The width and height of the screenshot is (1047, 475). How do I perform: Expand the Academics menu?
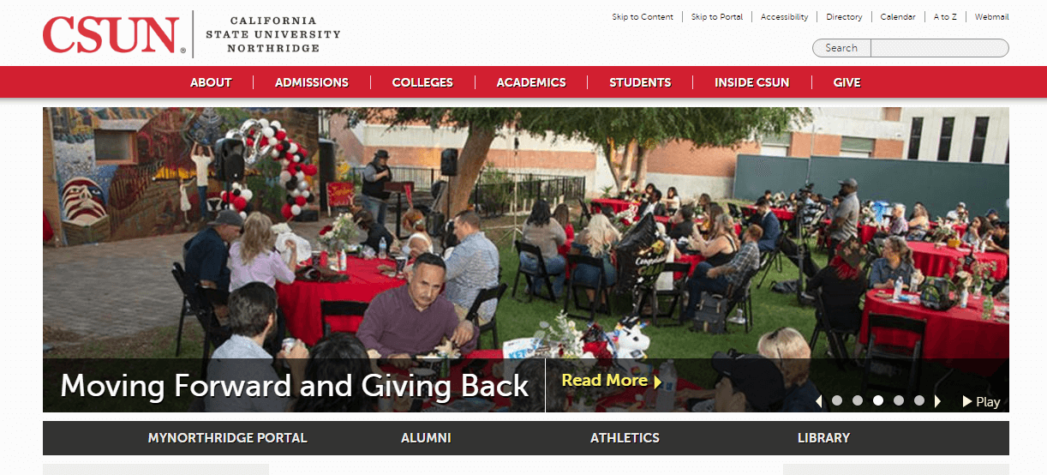(531, 82)
